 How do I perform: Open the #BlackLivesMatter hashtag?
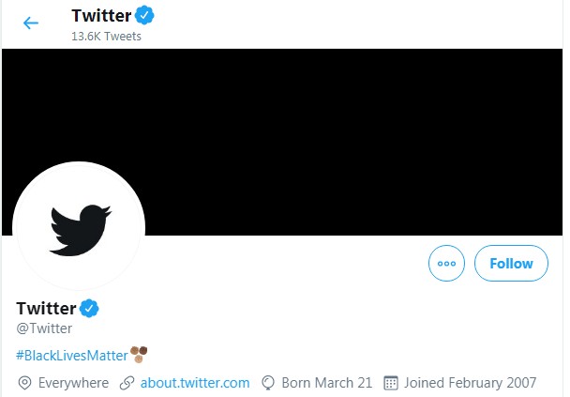[72, 356]
